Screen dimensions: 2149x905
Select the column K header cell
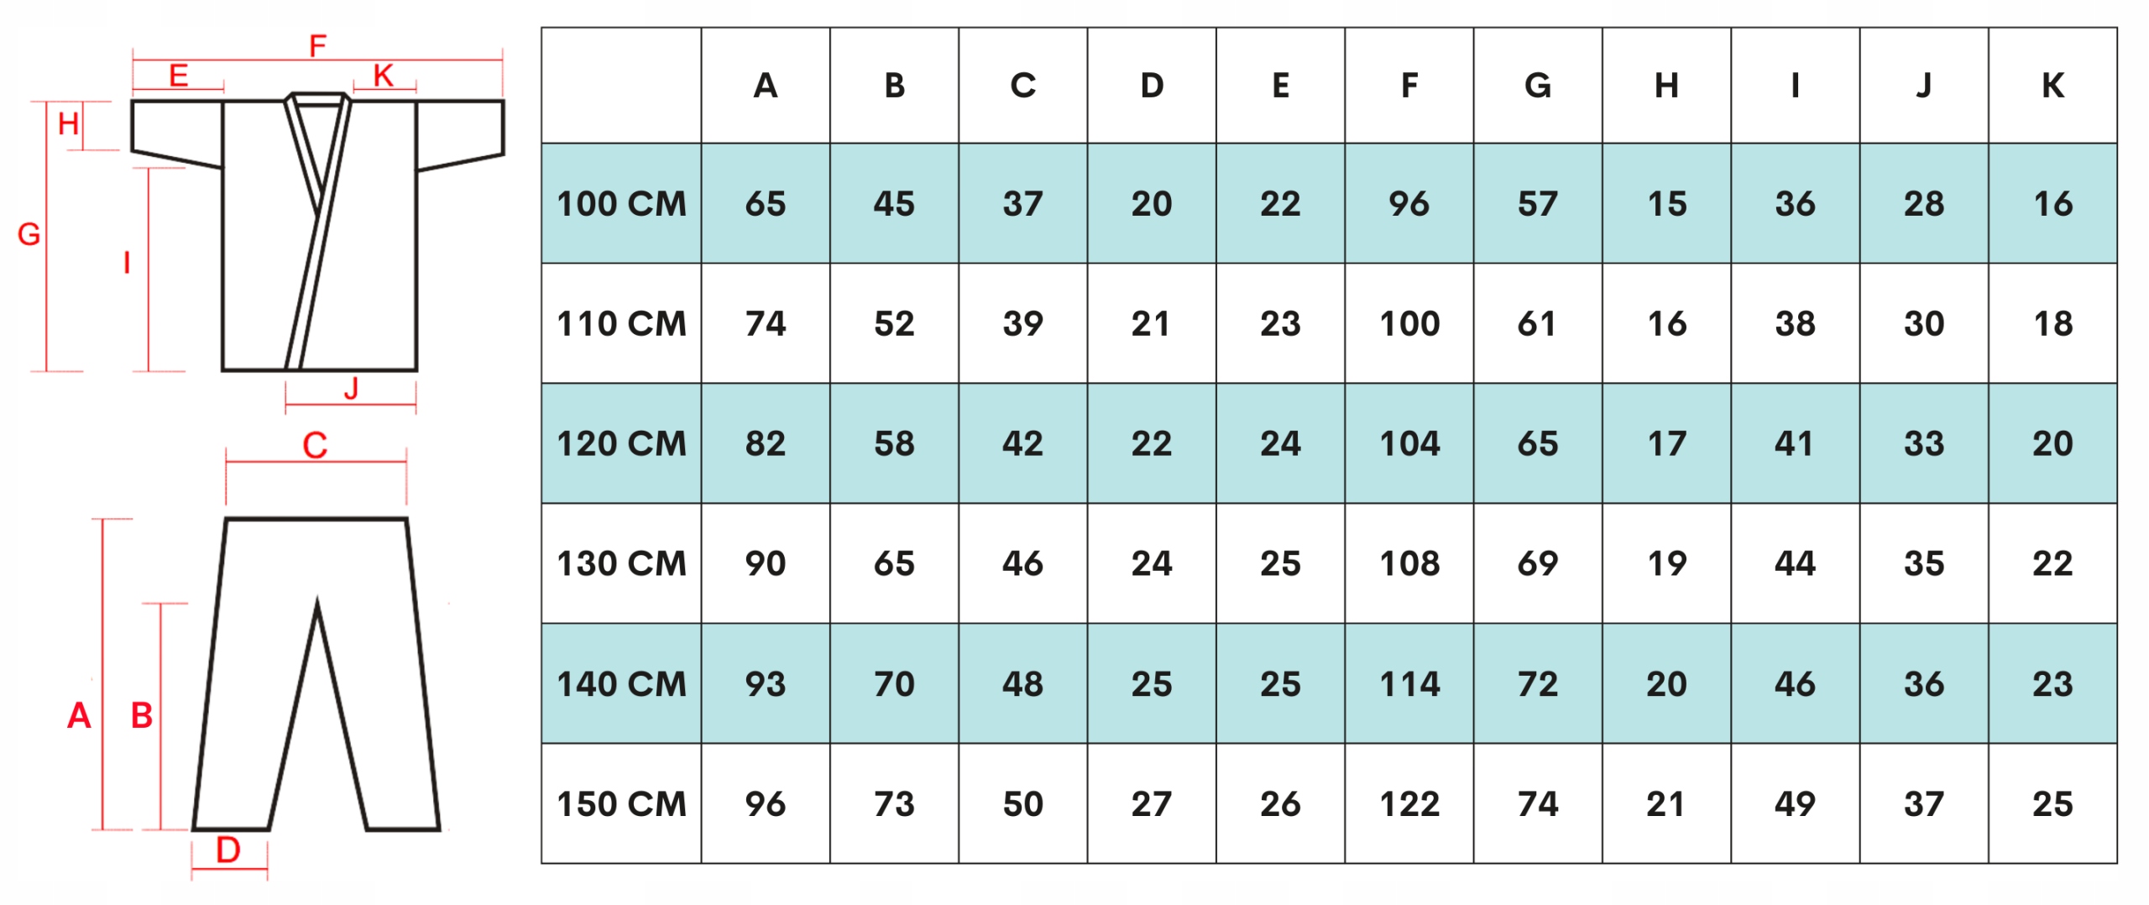tap(2052, 86)
